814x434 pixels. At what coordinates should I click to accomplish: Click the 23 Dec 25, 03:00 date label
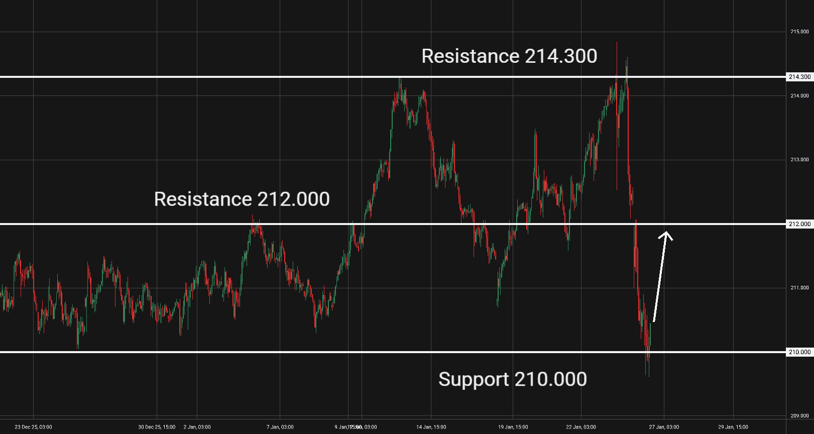click(x=33, y=427)
